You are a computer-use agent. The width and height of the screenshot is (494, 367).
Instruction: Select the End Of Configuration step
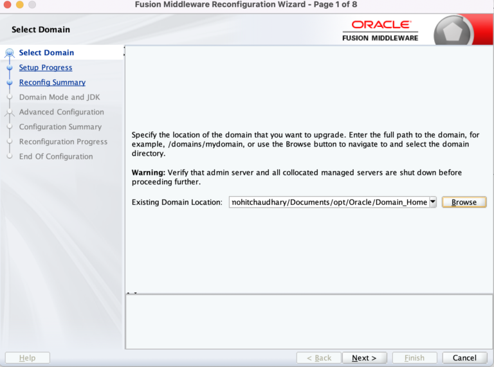tap(56, 156)
